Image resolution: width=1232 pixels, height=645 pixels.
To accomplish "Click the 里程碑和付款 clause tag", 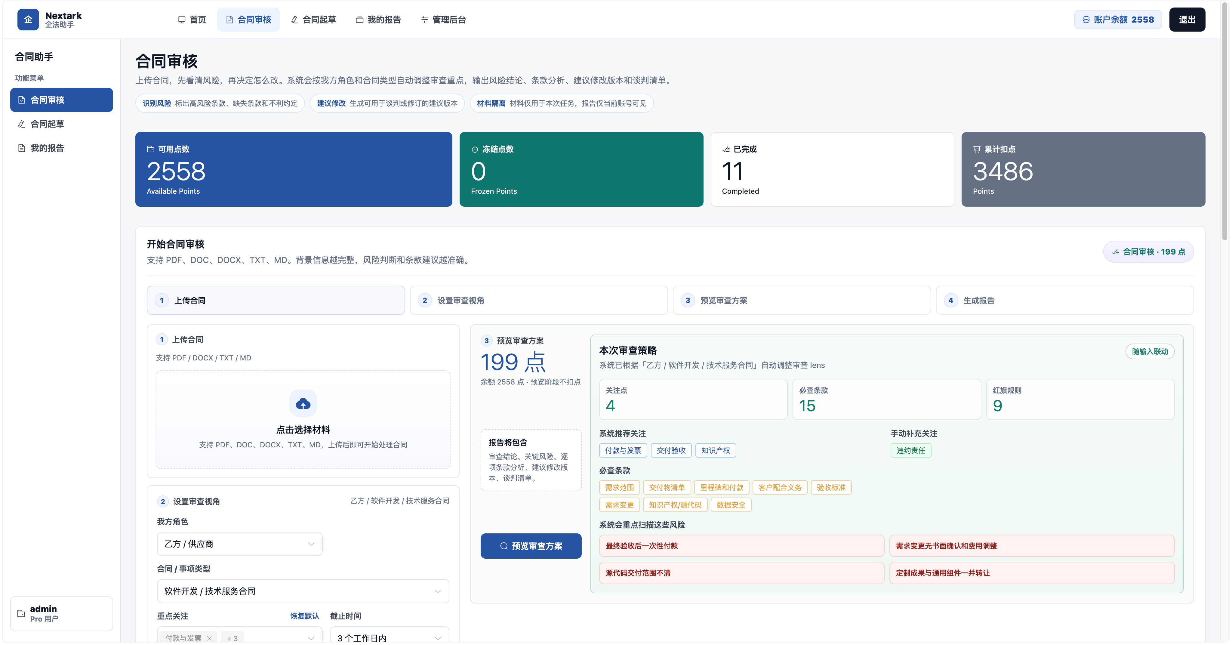I will click(x=721, y=488).
